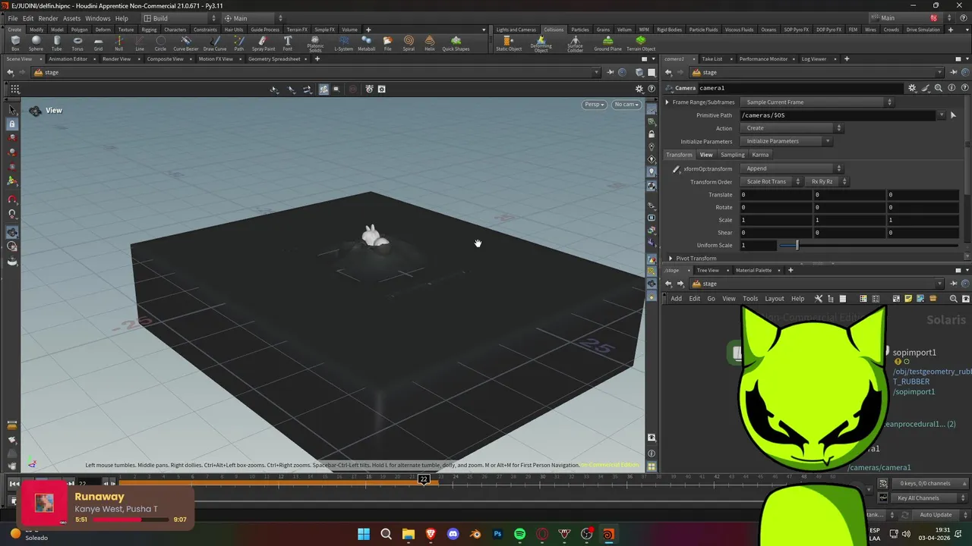Open the File menu

(x=13, y=18)
